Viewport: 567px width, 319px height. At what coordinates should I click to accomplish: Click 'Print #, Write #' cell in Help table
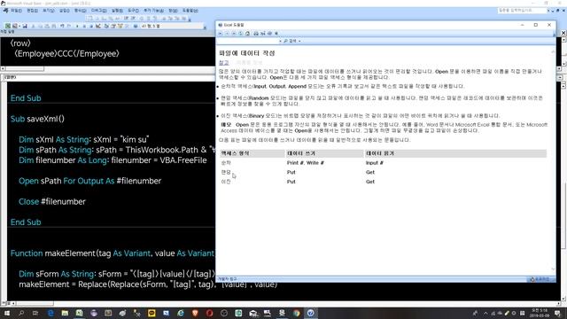point(305,163)
